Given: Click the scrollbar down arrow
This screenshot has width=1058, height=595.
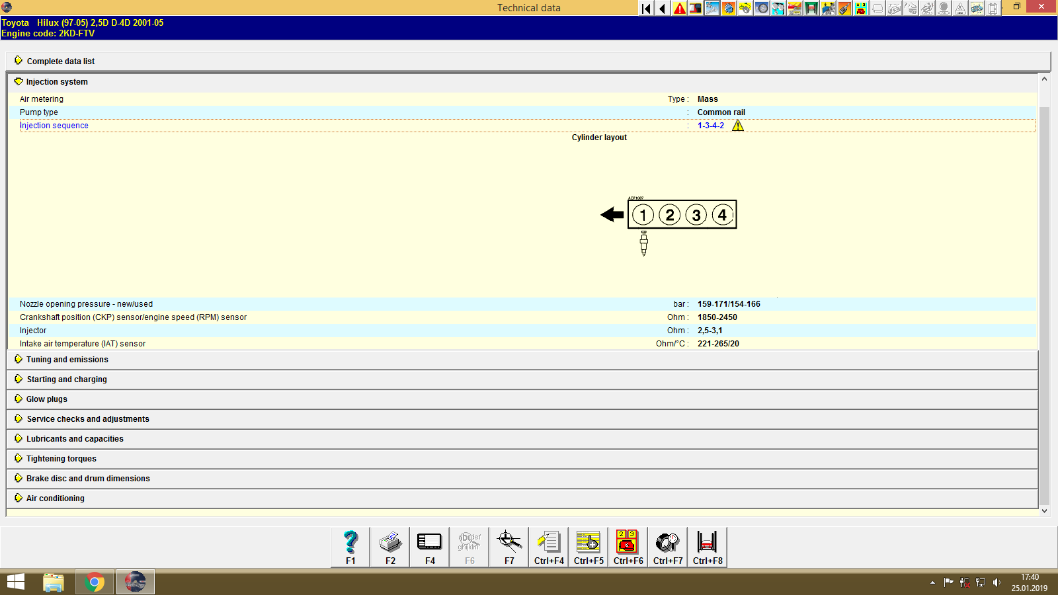Looking at the screenshot, I should (x=1045, y=510).
